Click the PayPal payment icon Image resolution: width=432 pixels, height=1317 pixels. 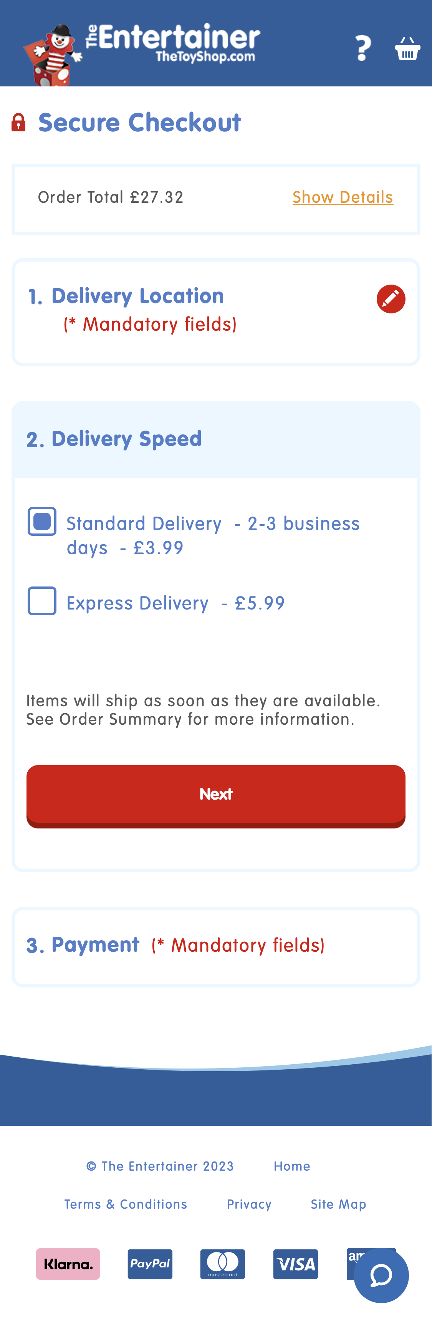tap(150, 1264)
